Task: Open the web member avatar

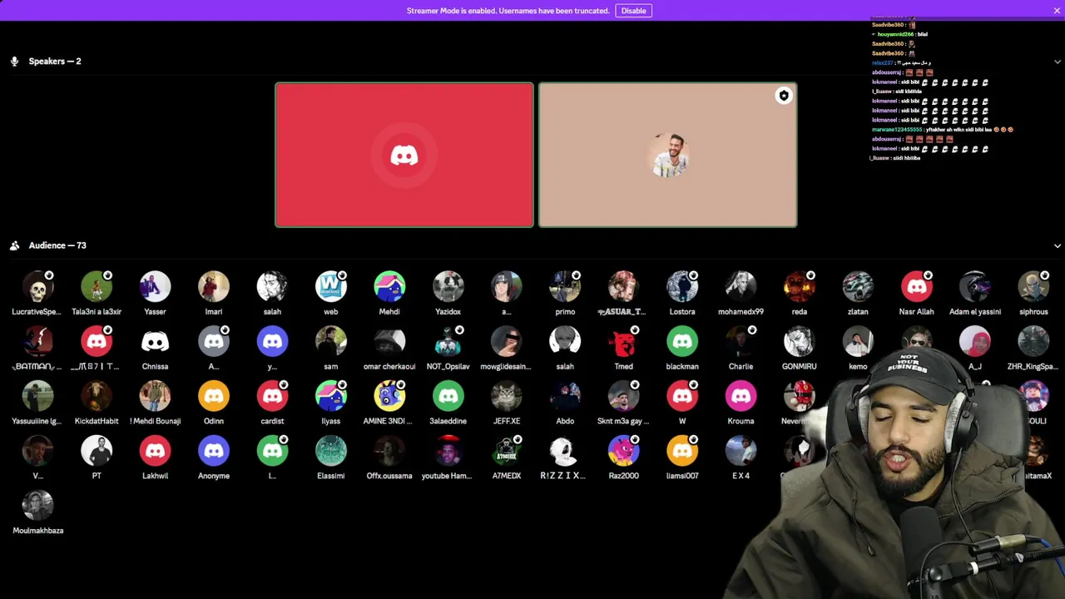Action: coord(331,286)
